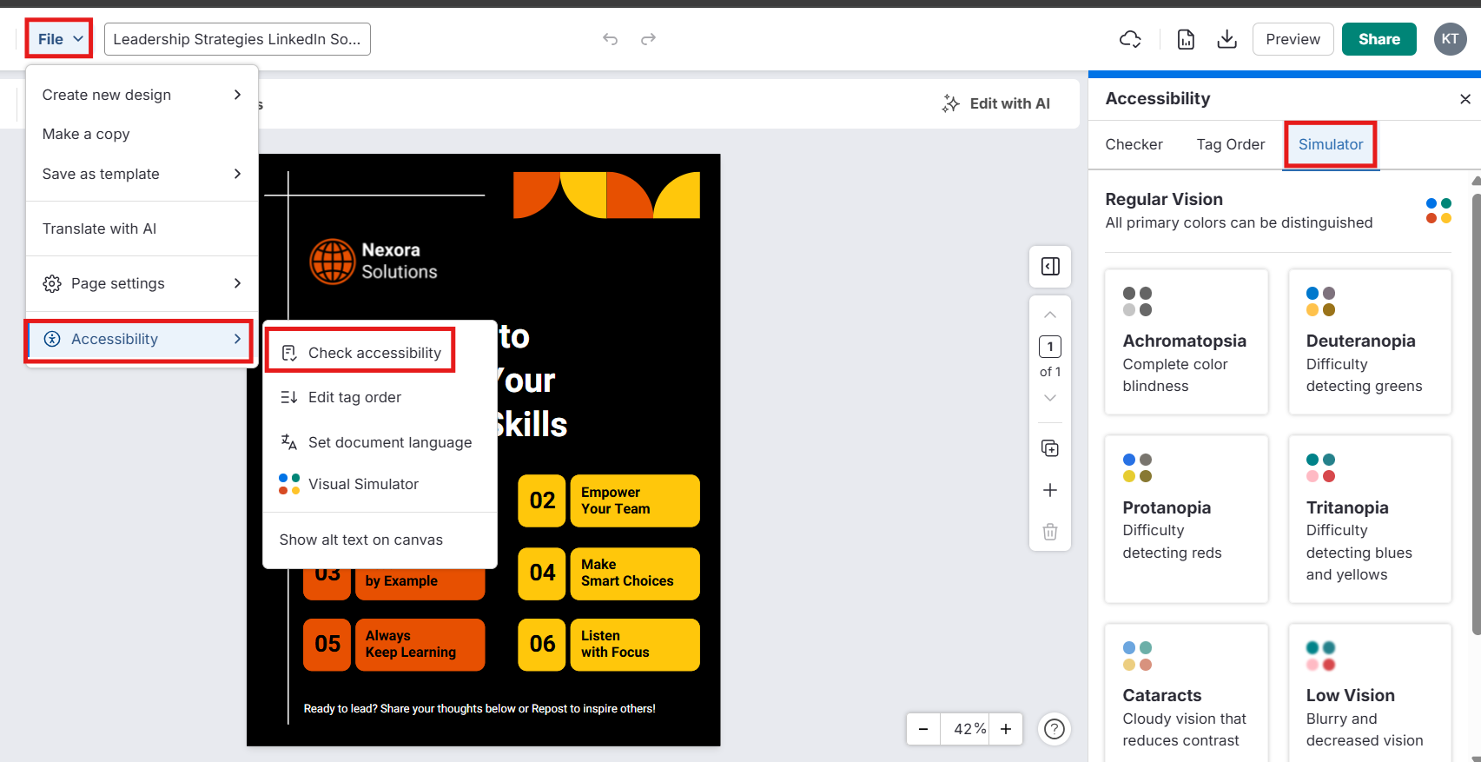Switch to the Tag Order tab

(1230, 144)
